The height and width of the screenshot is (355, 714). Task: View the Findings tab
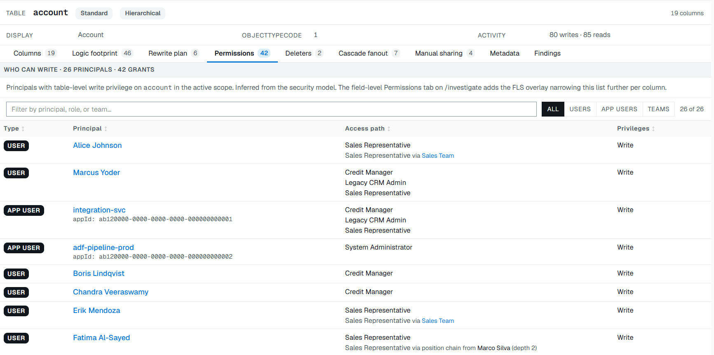point(547,53)
